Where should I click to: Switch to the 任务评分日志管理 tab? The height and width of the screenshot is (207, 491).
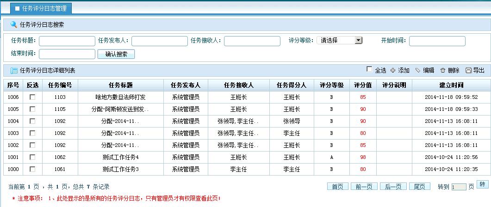(x=41, y=8)
